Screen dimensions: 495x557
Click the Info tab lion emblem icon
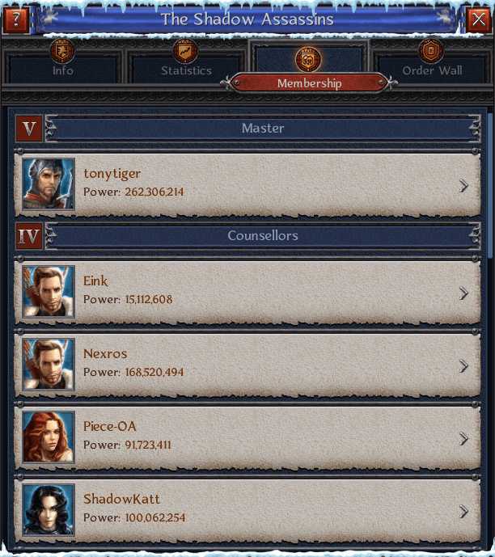point(62,51)
